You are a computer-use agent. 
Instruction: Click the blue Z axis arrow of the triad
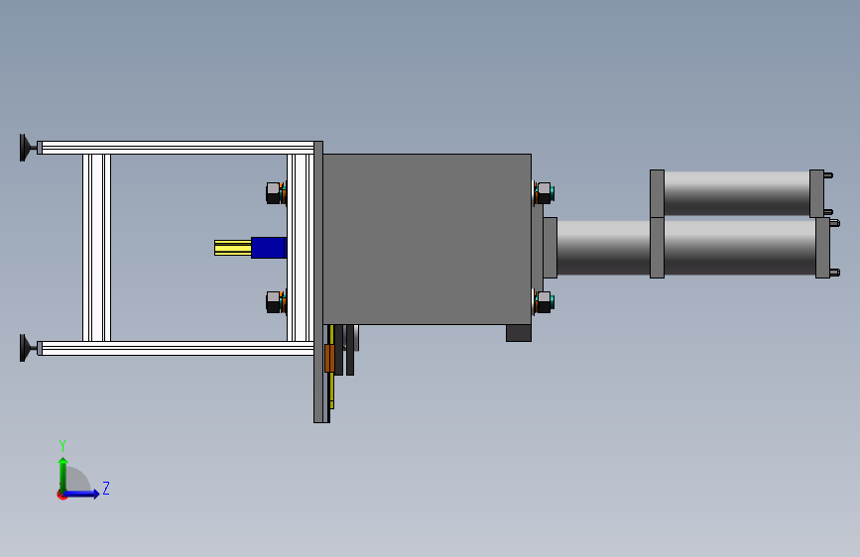(x=81, y=494)
